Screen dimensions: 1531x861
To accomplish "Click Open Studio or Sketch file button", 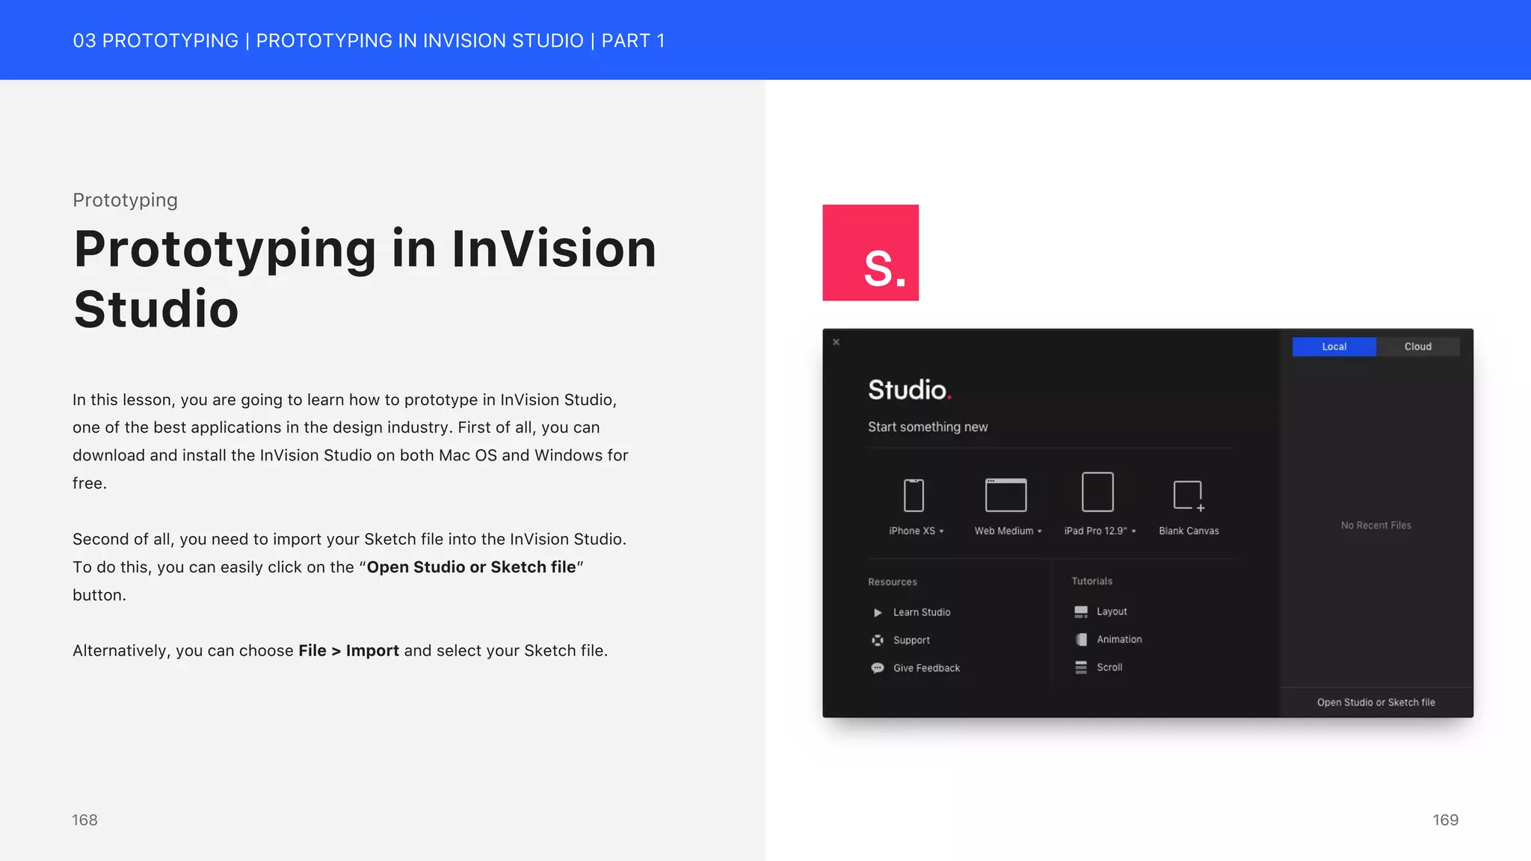I will [1376, 703].
